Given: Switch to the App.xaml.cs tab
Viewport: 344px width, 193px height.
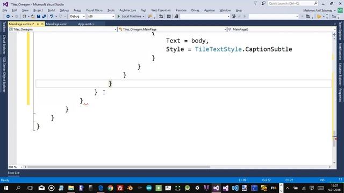Looking at the screenshot, I should tap(86, 24).
